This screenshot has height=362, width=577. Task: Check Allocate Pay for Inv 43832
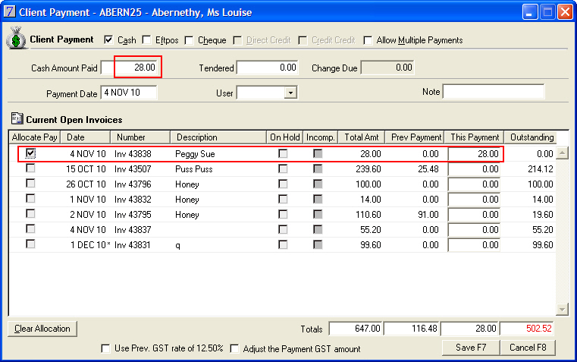pyautogui.click(x=30, y=199)
